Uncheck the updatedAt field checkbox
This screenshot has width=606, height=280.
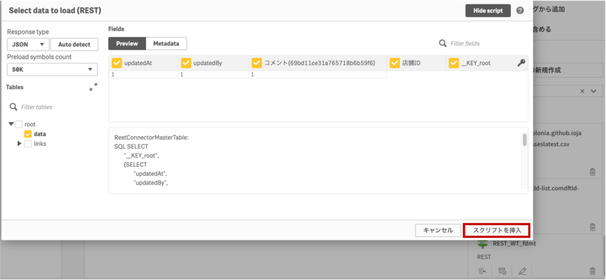coord(117,63)
